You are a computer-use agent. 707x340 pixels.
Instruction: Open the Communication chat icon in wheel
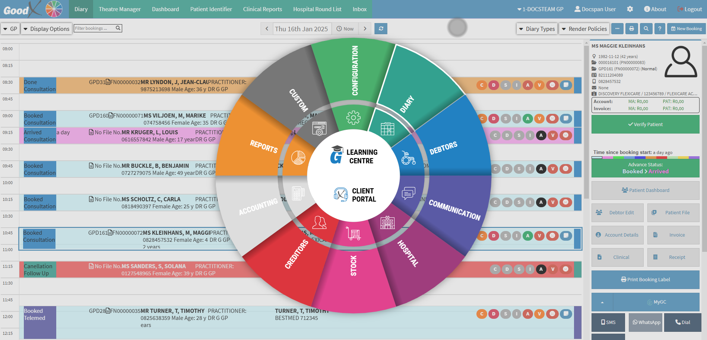(409, 193)
